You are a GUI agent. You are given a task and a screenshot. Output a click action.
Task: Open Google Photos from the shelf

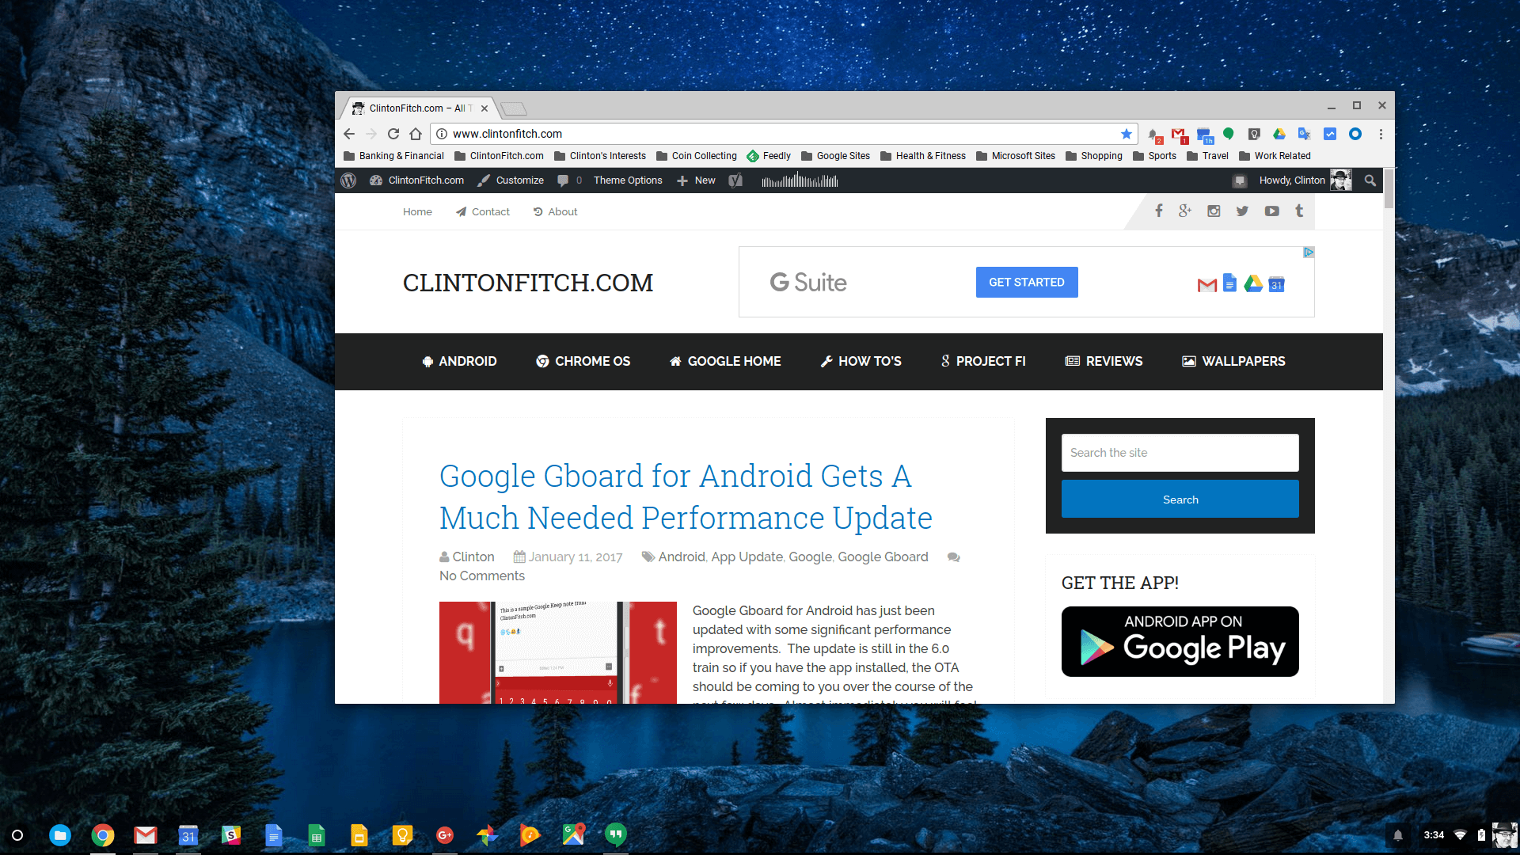[488, 834]
